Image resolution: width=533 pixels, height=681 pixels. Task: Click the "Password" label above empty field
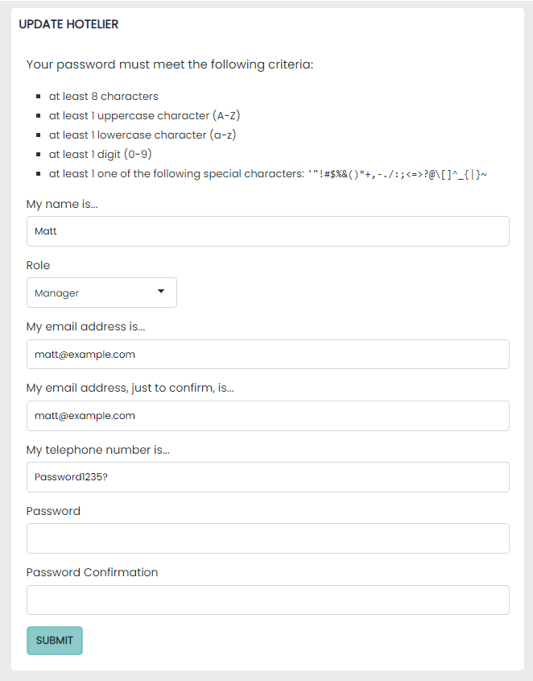(x=53, y=511)
